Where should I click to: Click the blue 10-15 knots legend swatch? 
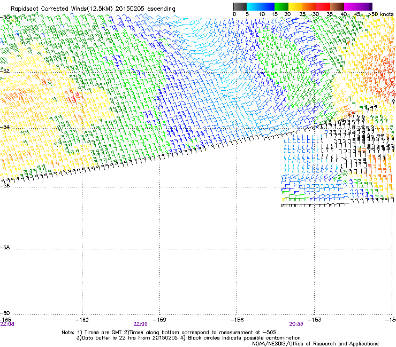pos(268,6)
